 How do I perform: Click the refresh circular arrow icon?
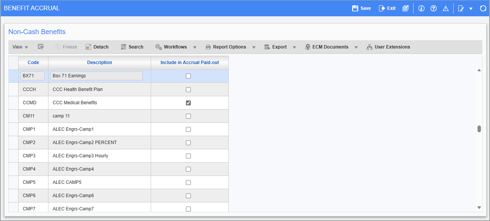click(x=483, y=8)
